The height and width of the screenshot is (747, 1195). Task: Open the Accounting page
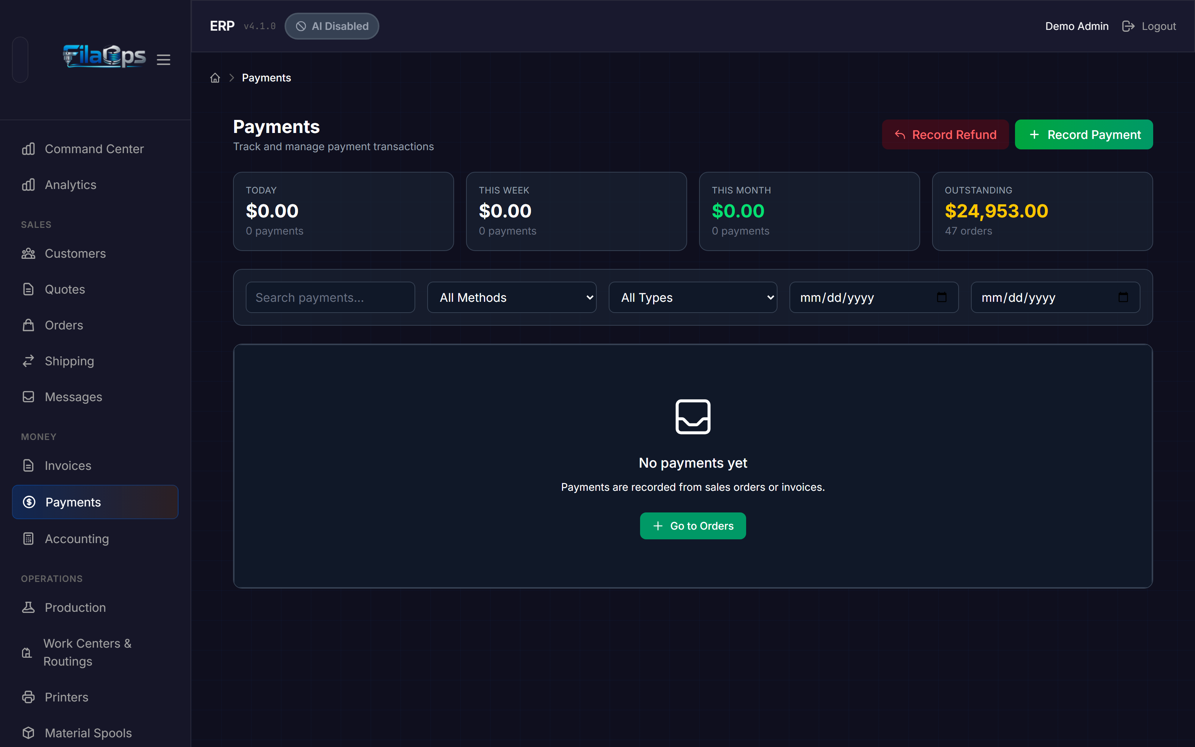tap(95, 539)
